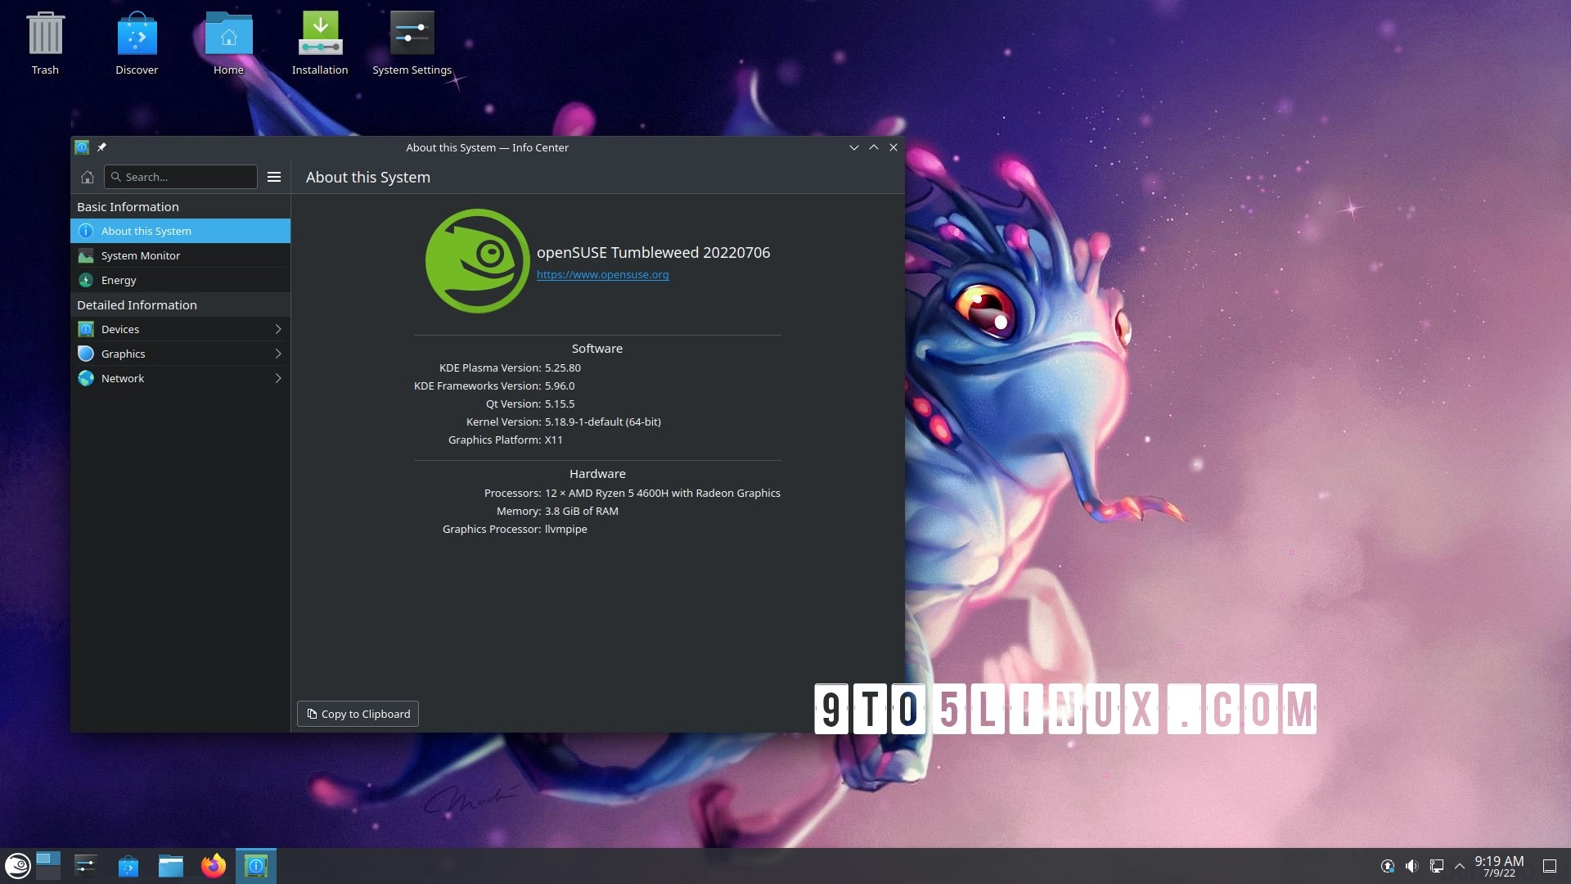
Task: Open the volume control in the system tray
Action: [x=1411, y=866]
